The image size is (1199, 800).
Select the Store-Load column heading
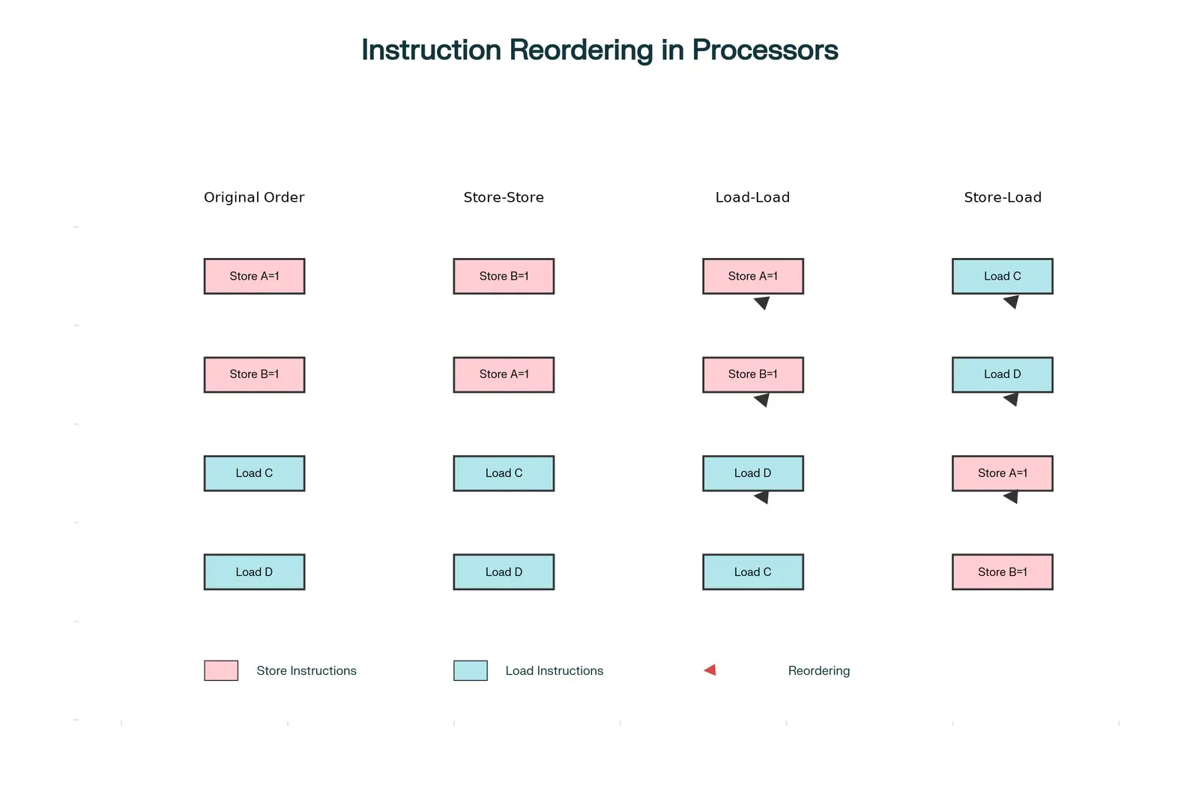1003,197
